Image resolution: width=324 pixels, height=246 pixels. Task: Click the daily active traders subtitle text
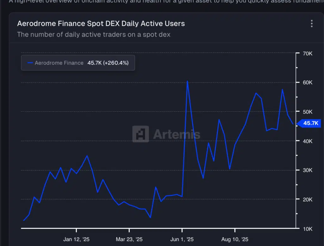(x=94, y=35)
